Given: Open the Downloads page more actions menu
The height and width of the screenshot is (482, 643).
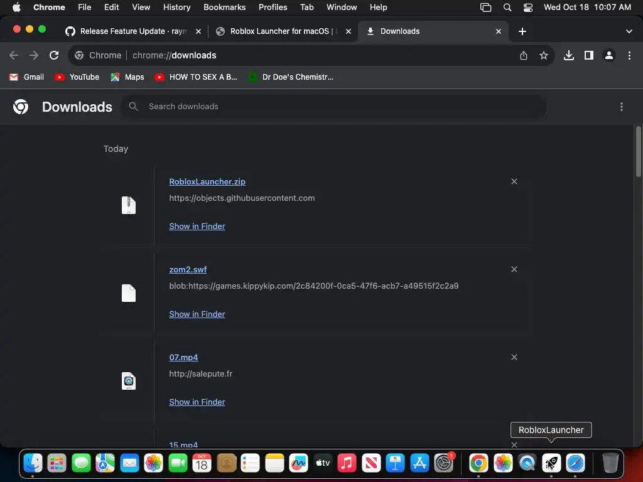Looking at the screenshot, I should click(x=621, y=107).
